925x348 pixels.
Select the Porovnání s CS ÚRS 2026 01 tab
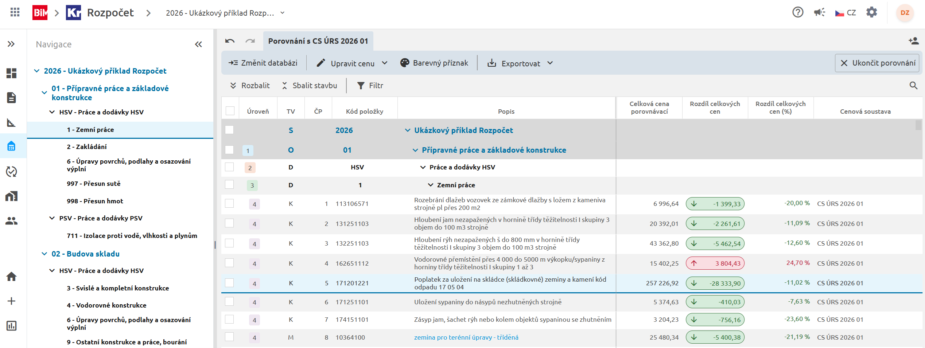318,41
